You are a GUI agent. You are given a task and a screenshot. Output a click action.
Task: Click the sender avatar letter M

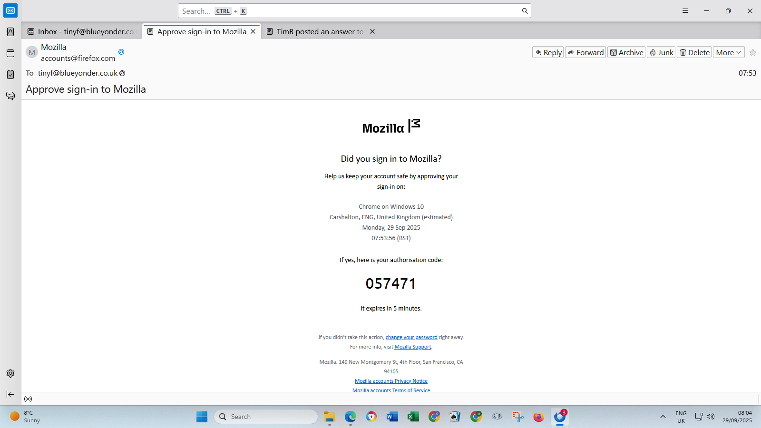pyautogui.click(x=32, y=52)
